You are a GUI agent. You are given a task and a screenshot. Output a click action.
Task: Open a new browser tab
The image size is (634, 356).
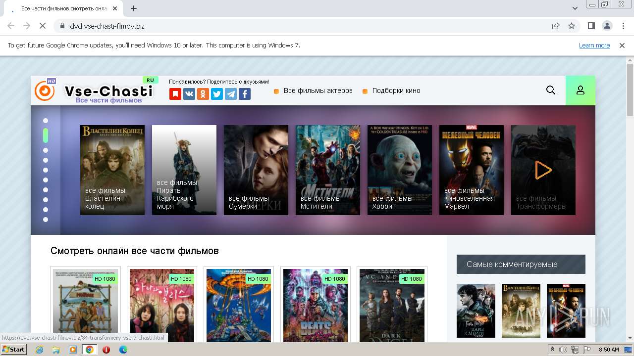[x=134, y=8]
